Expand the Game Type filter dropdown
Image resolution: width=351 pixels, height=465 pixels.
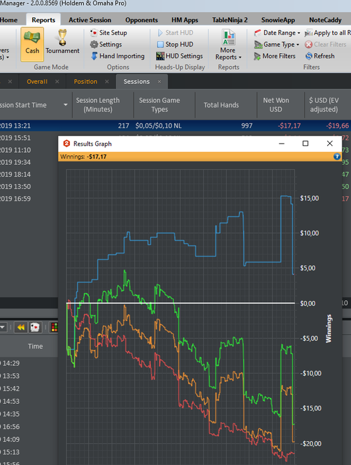[x=277, y=45]
